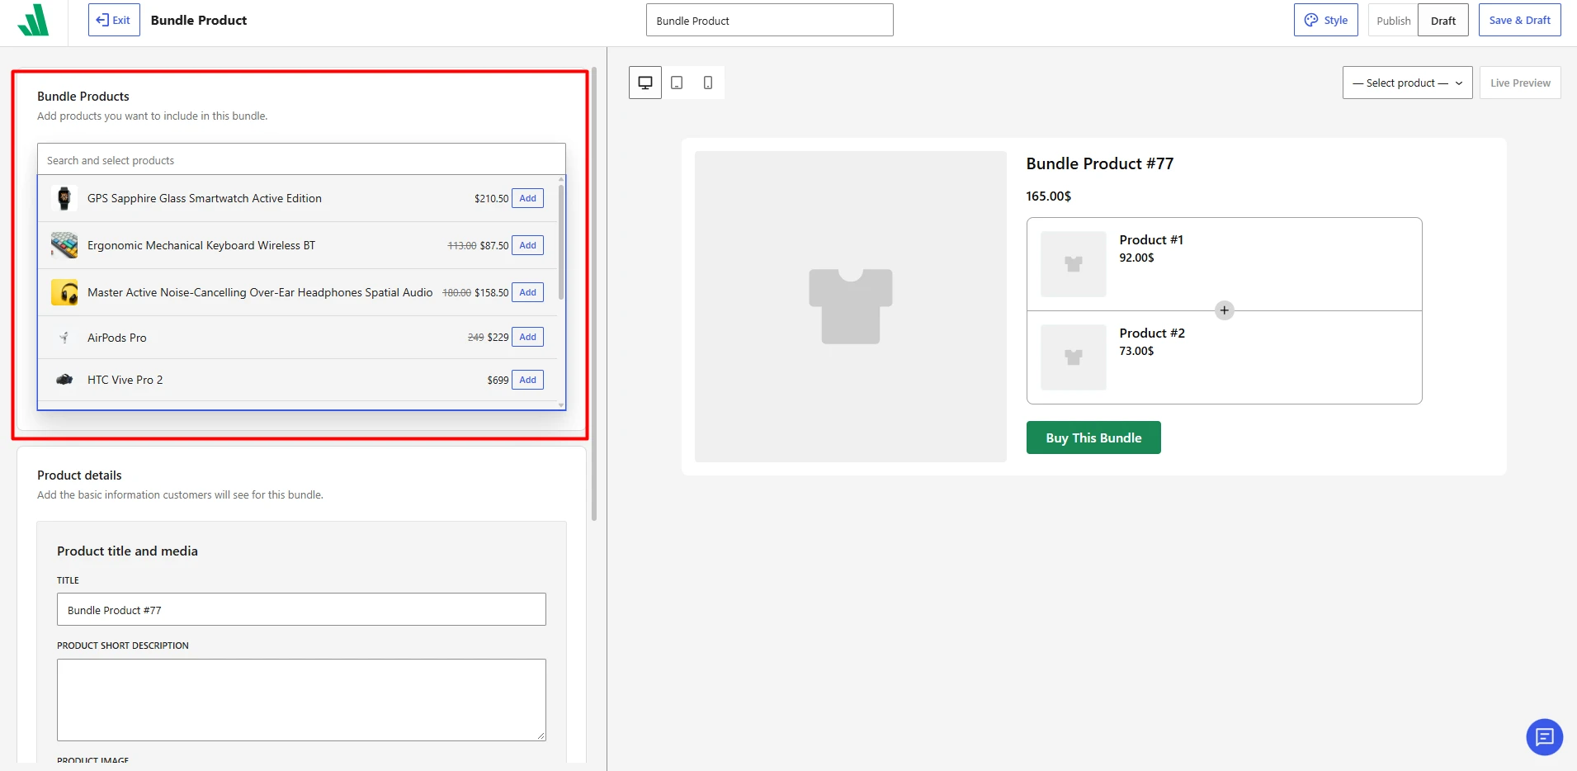Open the Style settings
Screen dimensions: 1577x771
coord(1325,20)
